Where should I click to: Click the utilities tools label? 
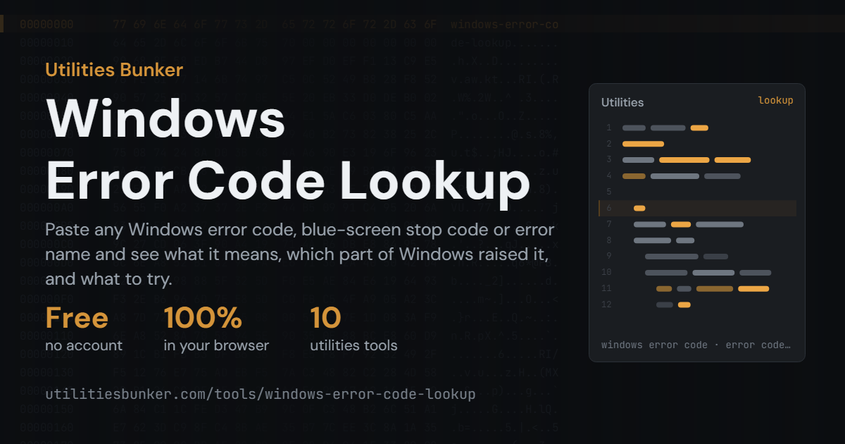coord(353,345)
